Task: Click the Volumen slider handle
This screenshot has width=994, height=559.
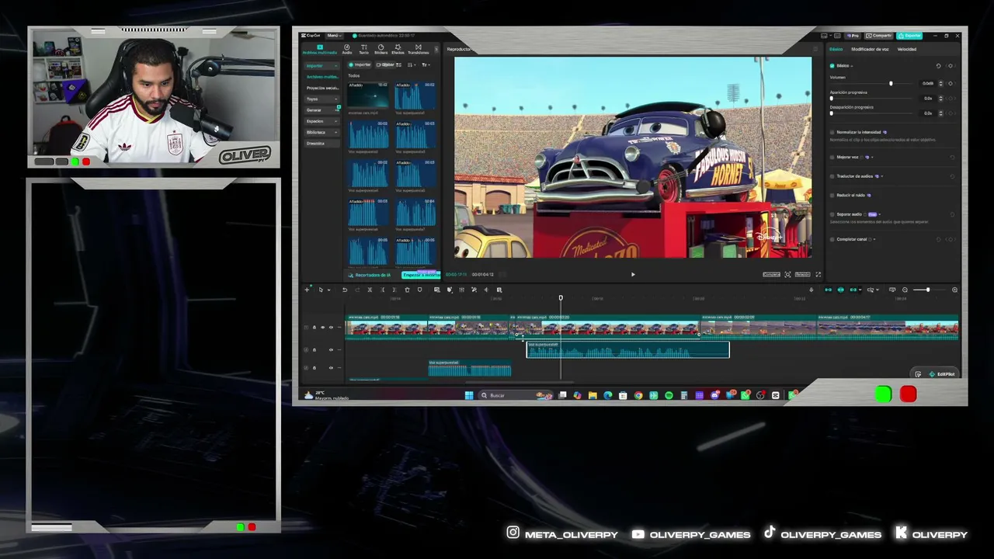Action: [x=891, y=83]
